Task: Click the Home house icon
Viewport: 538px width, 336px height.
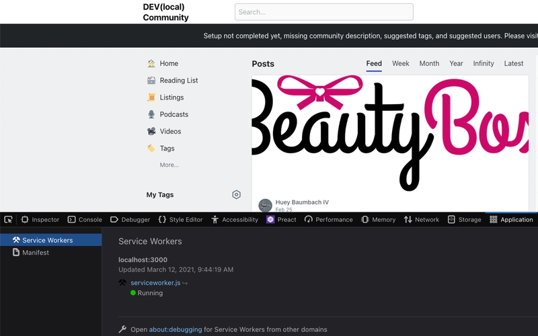Action: [151, 63]
